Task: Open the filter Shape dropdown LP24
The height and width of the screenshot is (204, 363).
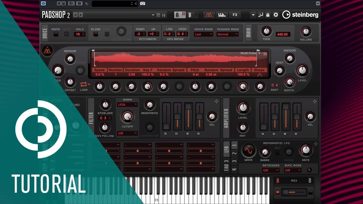Action: click(x=127, y=105)
